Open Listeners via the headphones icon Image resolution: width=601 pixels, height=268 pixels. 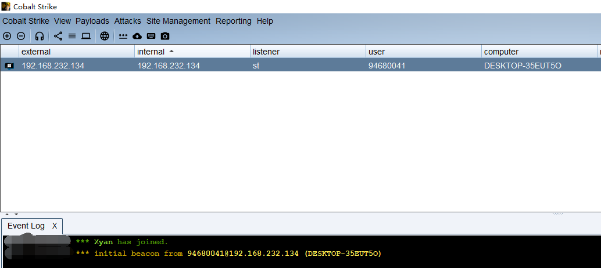(39, 36)
